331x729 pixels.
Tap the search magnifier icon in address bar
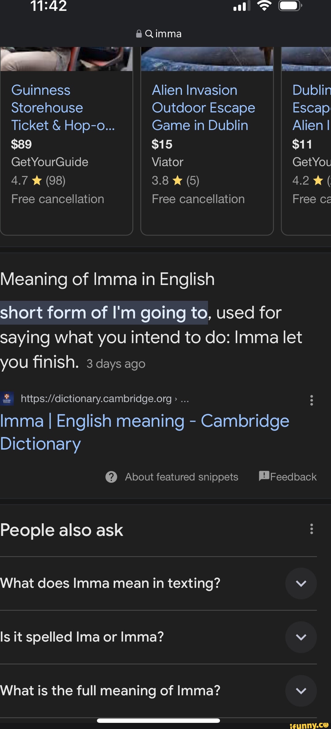pos(149,33)
